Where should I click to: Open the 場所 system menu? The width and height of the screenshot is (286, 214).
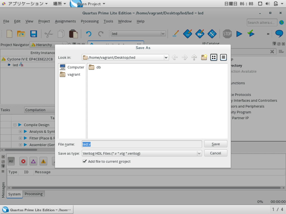59,4
